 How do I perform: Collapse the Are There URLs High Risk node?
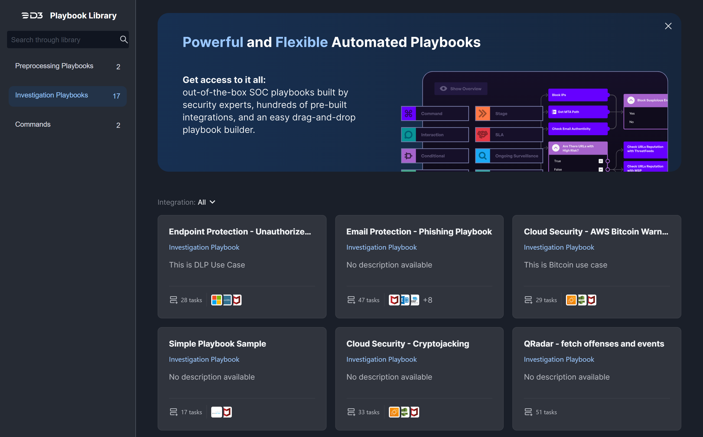click(556, 148)
